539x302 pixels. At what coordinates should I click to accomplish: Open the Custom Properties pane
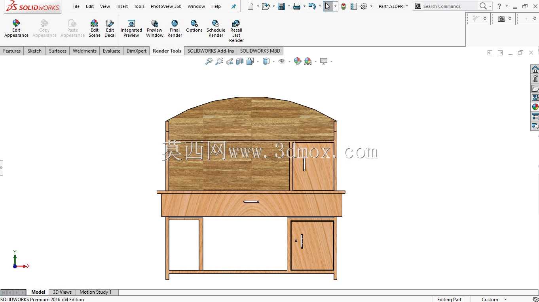tap(535, 117)
